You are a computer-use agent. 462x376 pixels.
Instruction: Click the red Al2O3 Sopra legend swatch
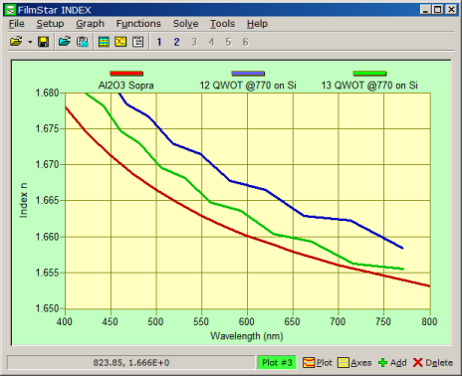tap(126, 74)
